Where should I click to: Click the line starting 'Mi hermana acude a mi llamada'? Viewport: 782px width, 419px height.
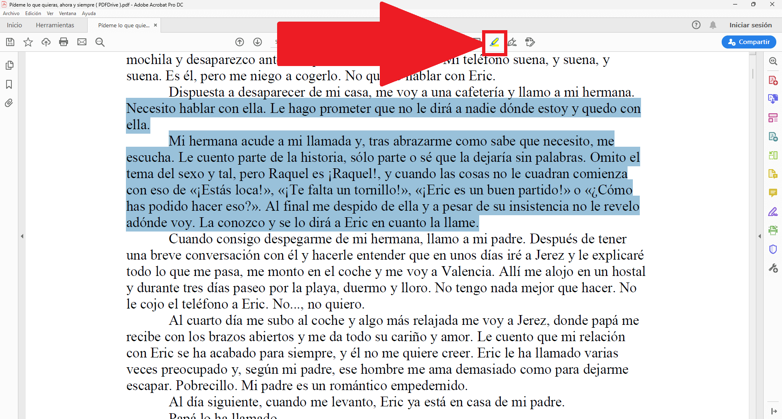coord(391,141)
